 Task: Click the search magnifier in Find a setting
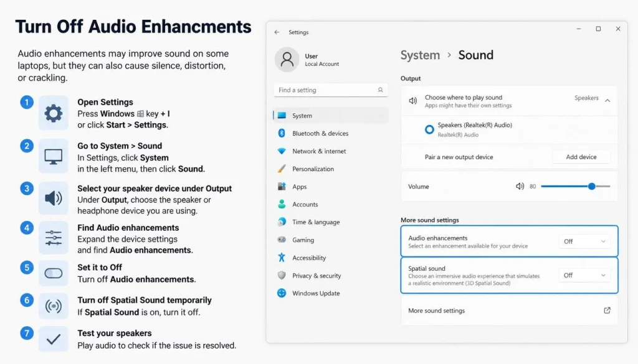pos(380,90)
